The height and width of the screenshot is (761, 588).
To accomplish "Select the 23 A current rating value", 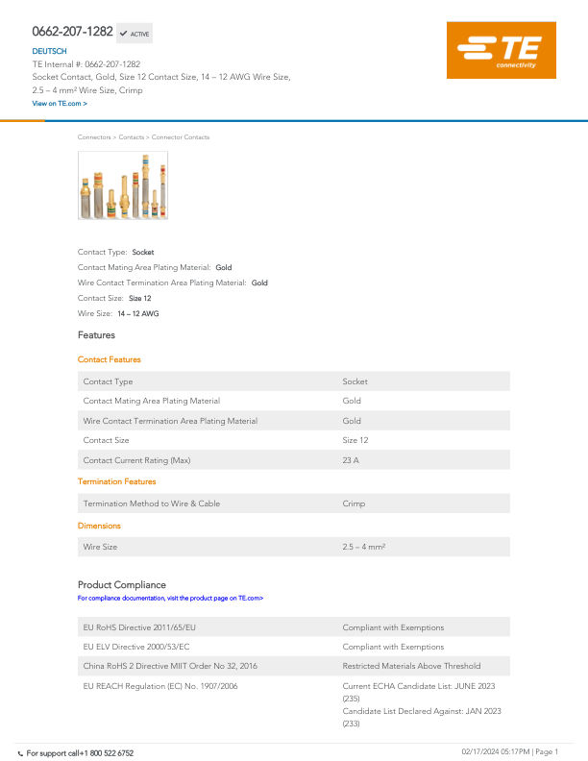I will 351,460.
